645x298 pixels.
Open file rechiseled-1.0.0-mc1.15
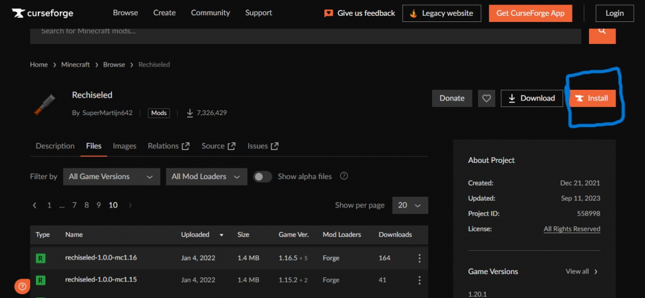101,280
